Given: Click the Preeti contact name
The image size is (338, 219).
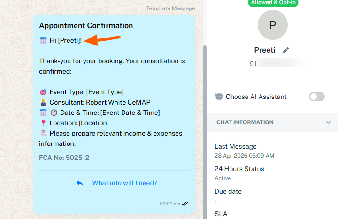Looking at the screenshot, I should tap(265, 50).
